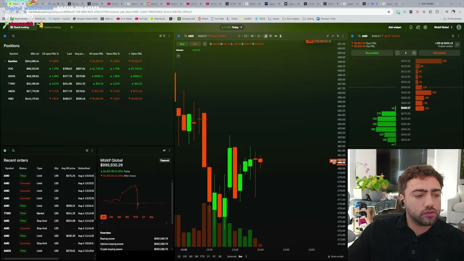Click the Sell market button
Screen dimensions: 464x261
click(439, 53)
